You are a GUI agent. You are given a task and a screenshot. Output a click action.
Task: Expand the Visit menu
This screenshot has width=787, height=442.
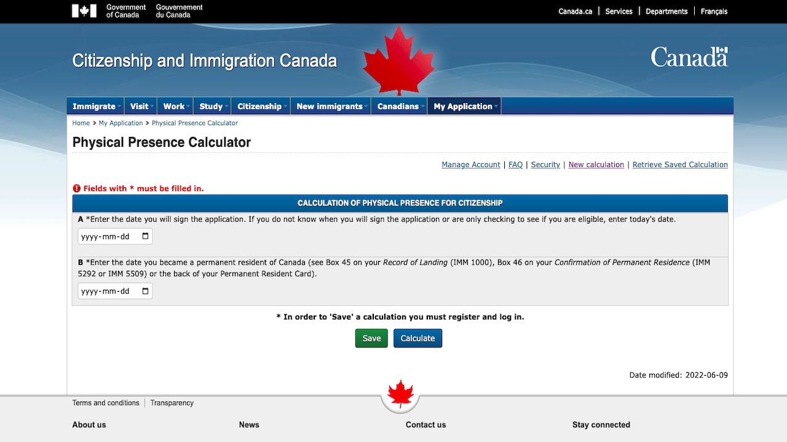click(141, 106)
